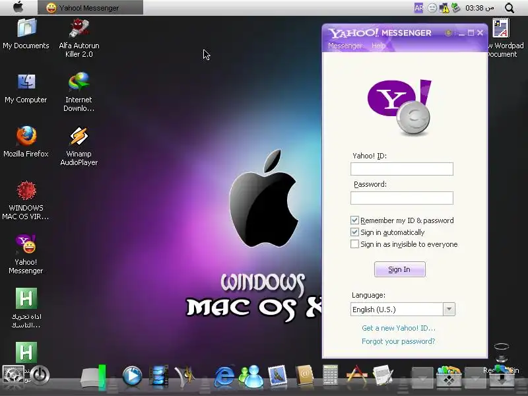Click the network warning tray icon
Image resolution: width=528 pixels, height=396 pixels.
click(444, 8)
